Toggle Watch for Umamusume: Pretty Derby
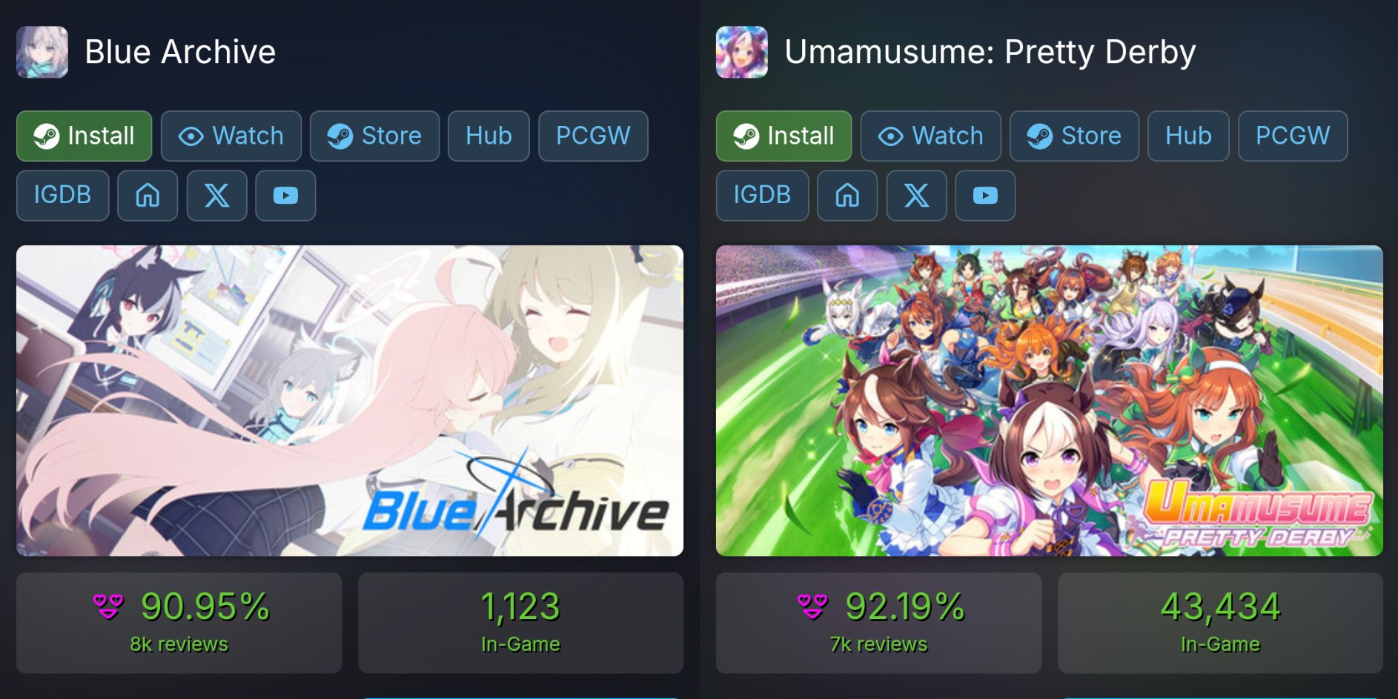 (931, 136)
